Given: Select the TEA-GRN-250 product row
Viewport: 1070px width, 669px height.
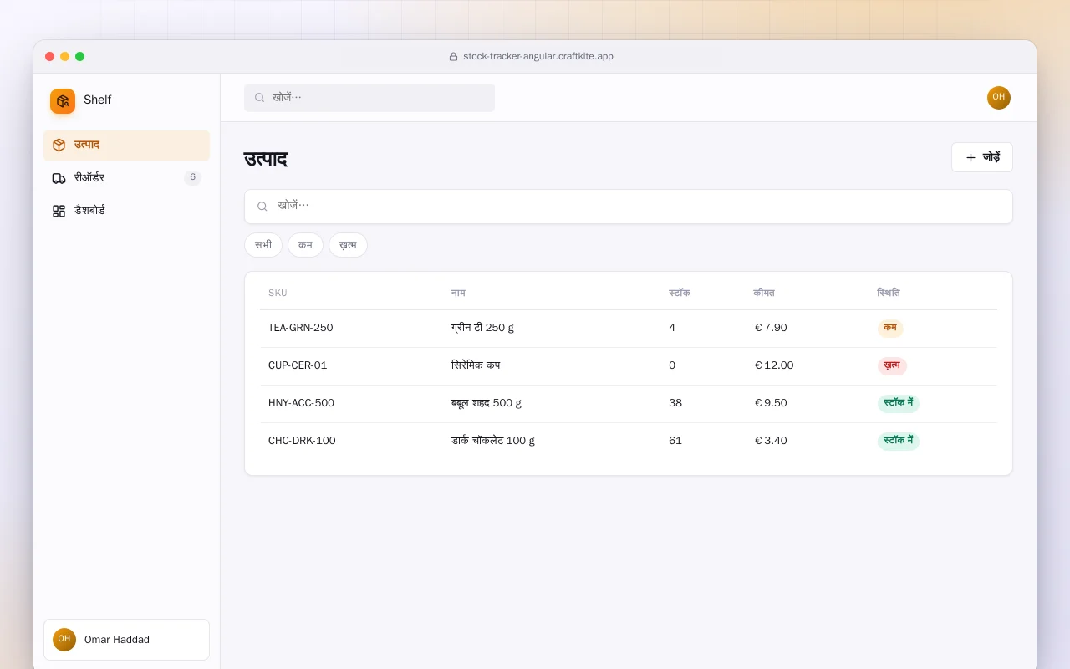Looking at the screenshot, I should coord(629,329).
